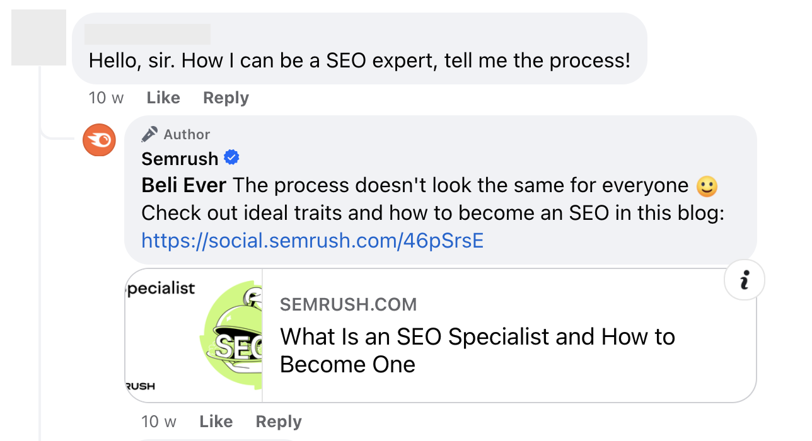Click the blue verified badge next to Semrush

[231, 157]
